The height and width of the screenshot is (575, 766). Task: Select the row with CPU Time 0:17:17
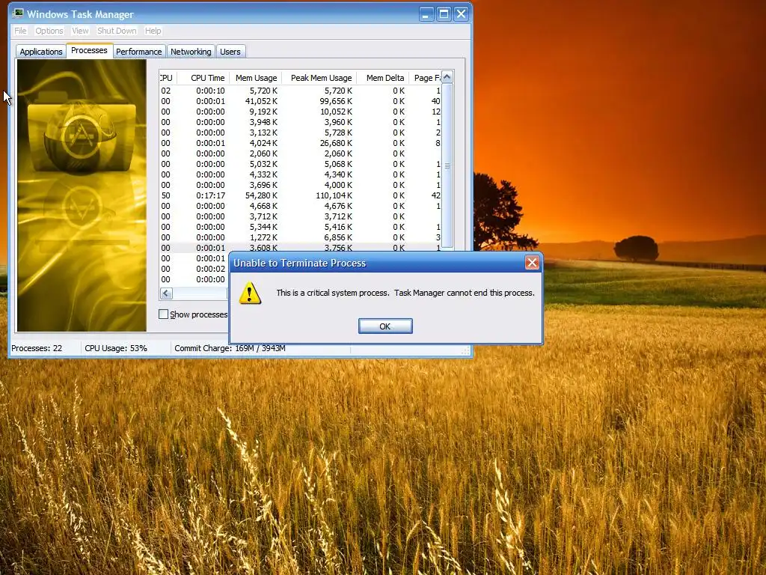[x=301, y=195]
